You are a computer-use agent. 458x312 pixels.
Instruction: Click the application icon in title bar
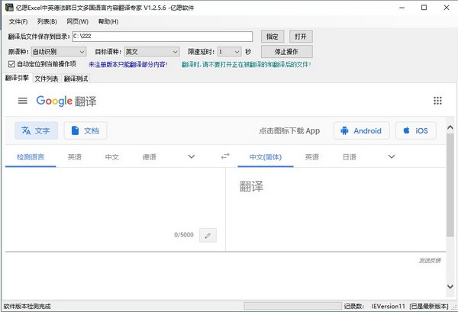pyautogui.click(x=9, y=8)
